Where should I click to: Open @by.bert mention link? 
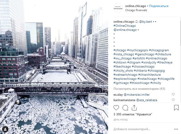145,22
